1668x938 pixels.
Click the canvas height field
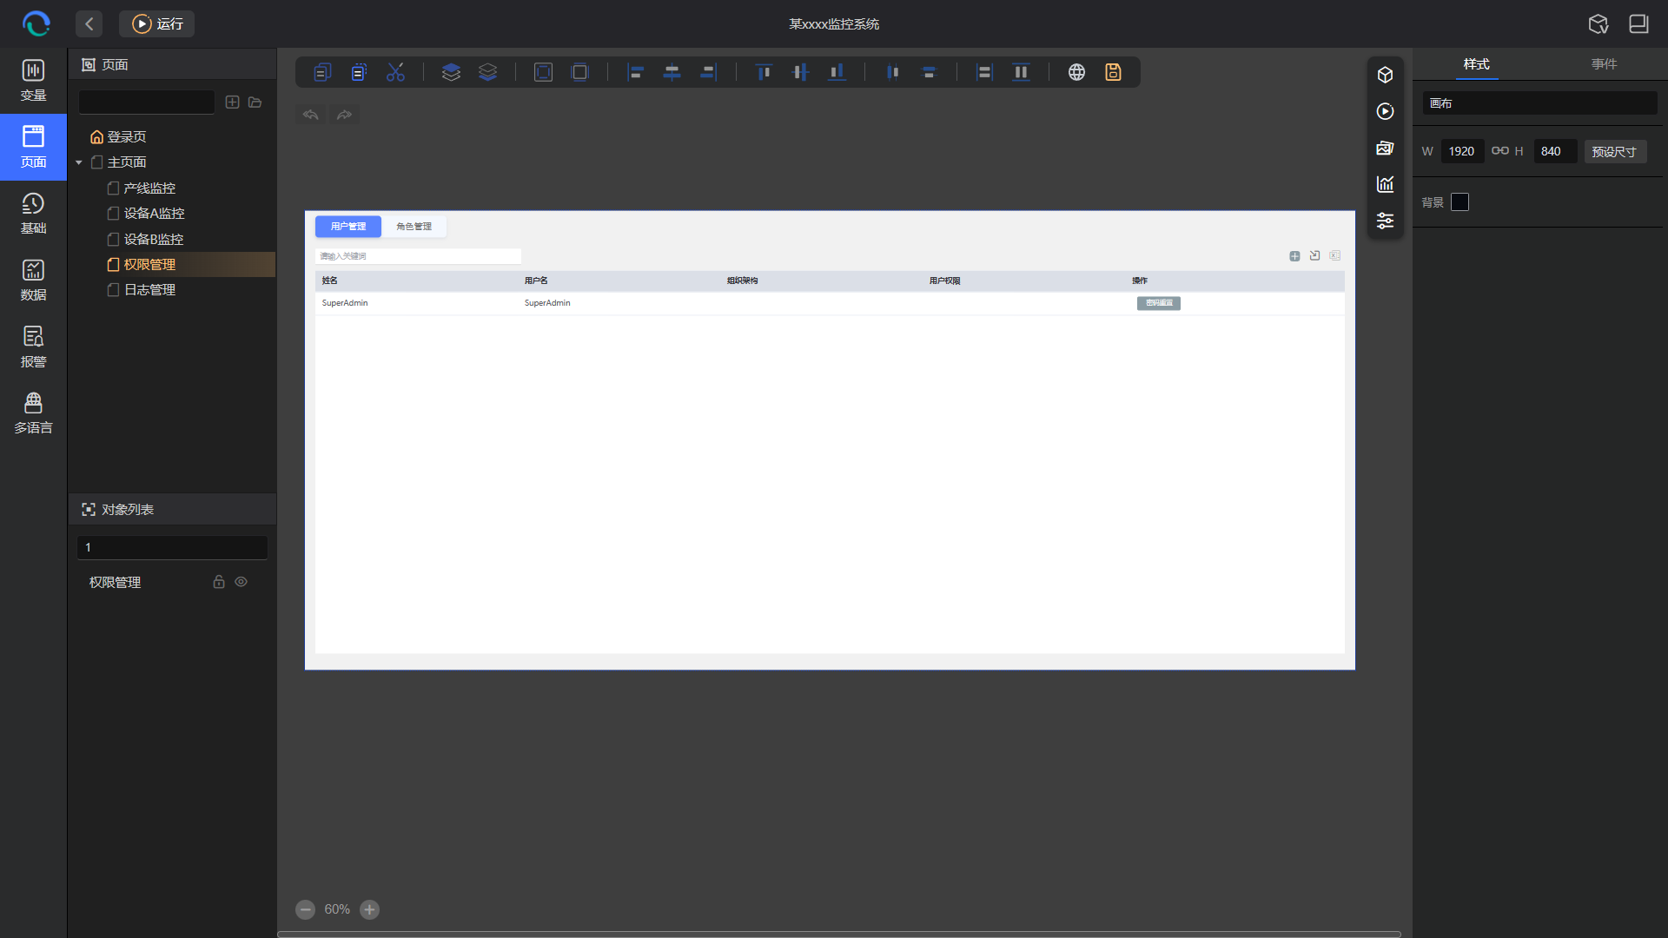[1554, 151]
